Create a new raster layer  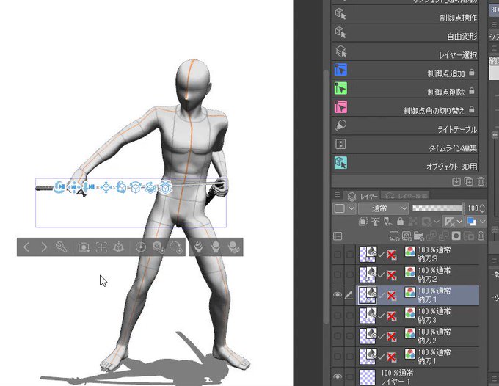394,236
